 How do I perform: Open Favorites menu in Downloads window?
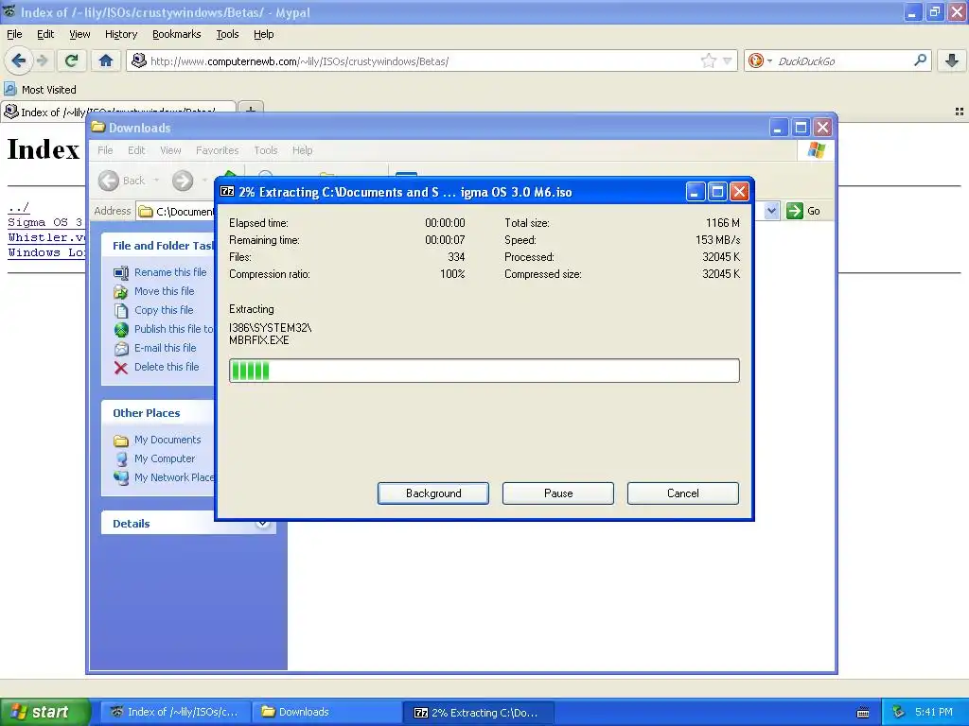coord(217,150)
